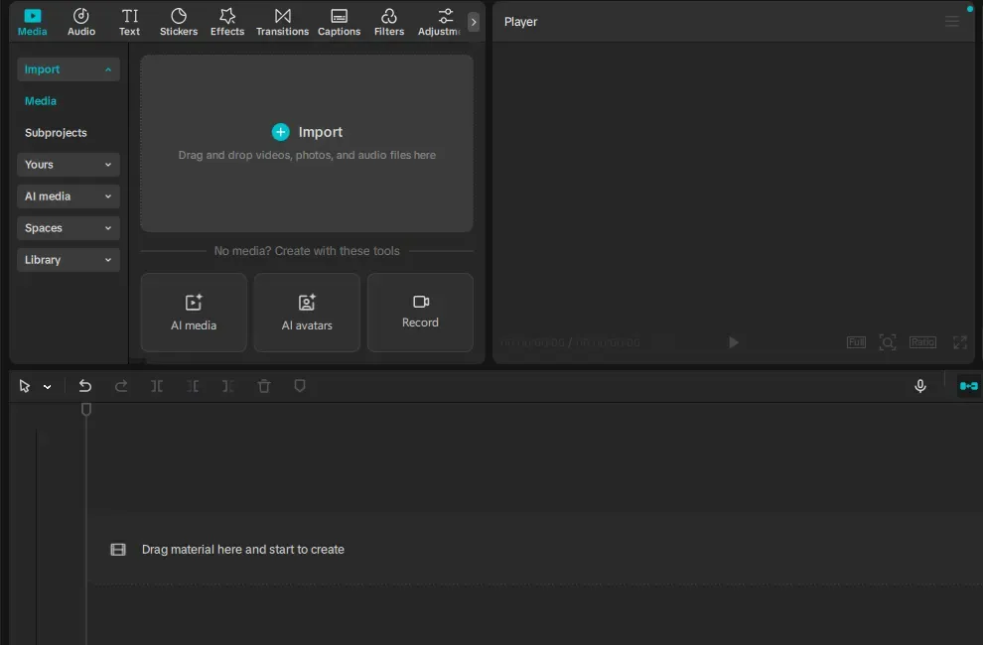The image size is (983, 645).
Task: Choose the Select cursor tool
Action: coord(25,386)
